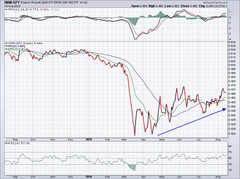Screen dimensions: 240x179
Task: Click the Close 0.466 header value
Action: pyautogui.click(x=189, y=6)
